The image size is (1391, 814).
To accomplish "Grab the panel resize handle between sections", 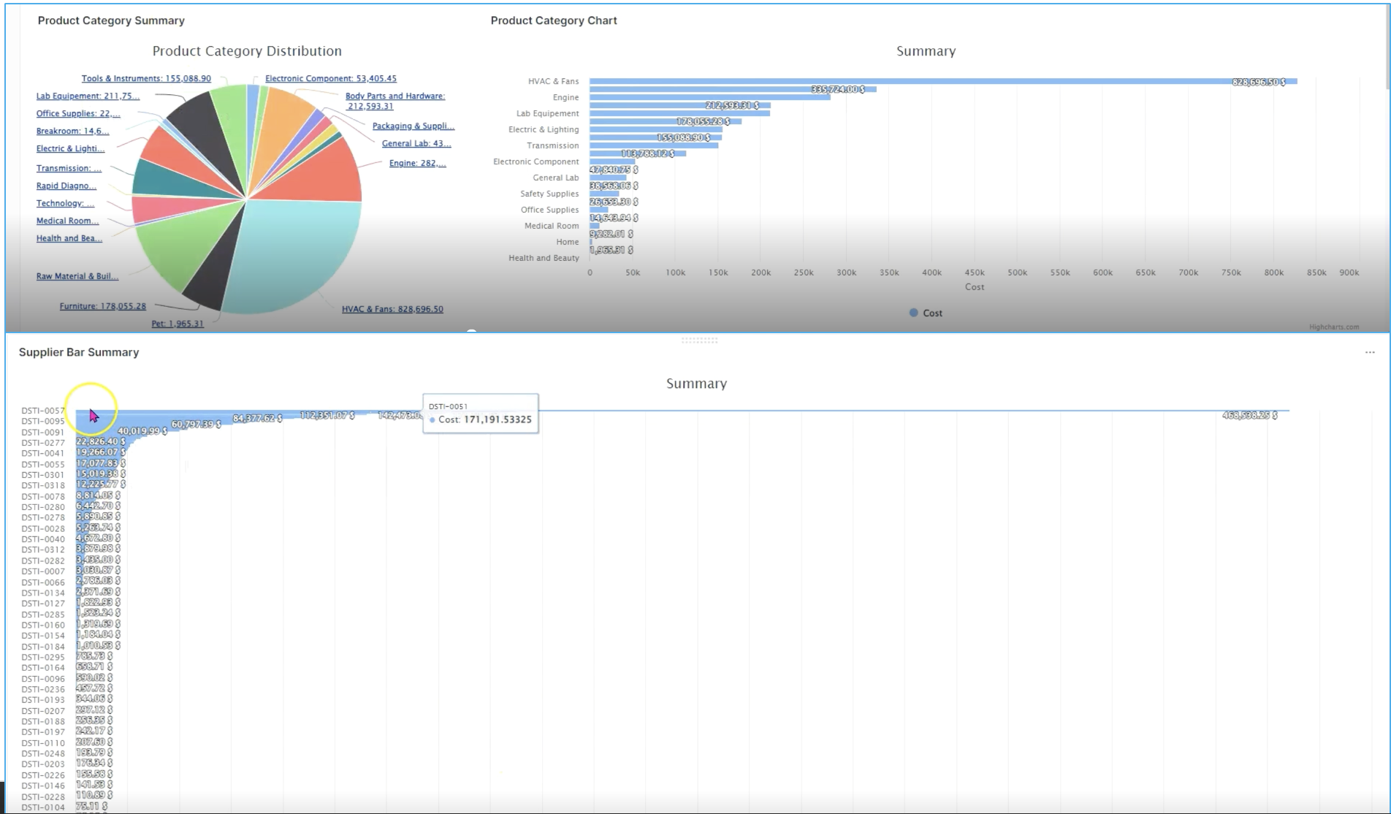I will [699, 340].
